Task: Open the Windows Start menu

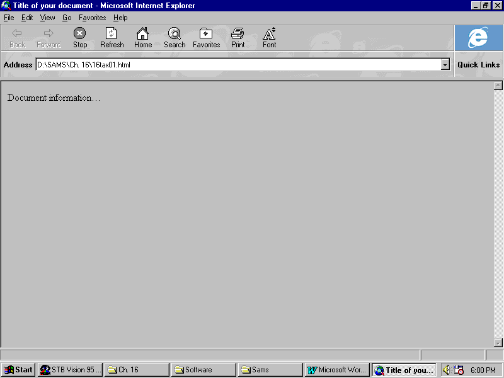Action: pyautogui.click(x=19, y=370)
